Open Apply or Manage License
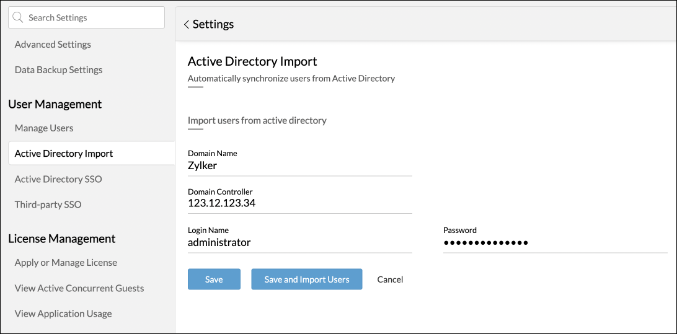This screenshot has height=334, width=677. tap(66, 263)
